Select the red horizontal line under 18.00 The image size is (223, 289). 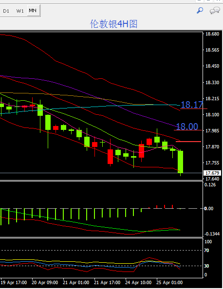point(188,130)
